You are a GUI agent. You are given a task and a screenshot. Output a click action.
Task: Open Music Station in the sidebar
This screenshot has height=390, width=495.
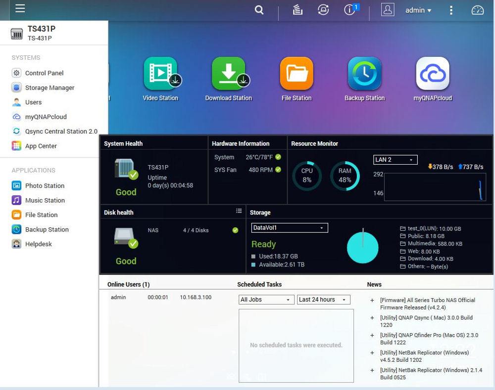38,200
